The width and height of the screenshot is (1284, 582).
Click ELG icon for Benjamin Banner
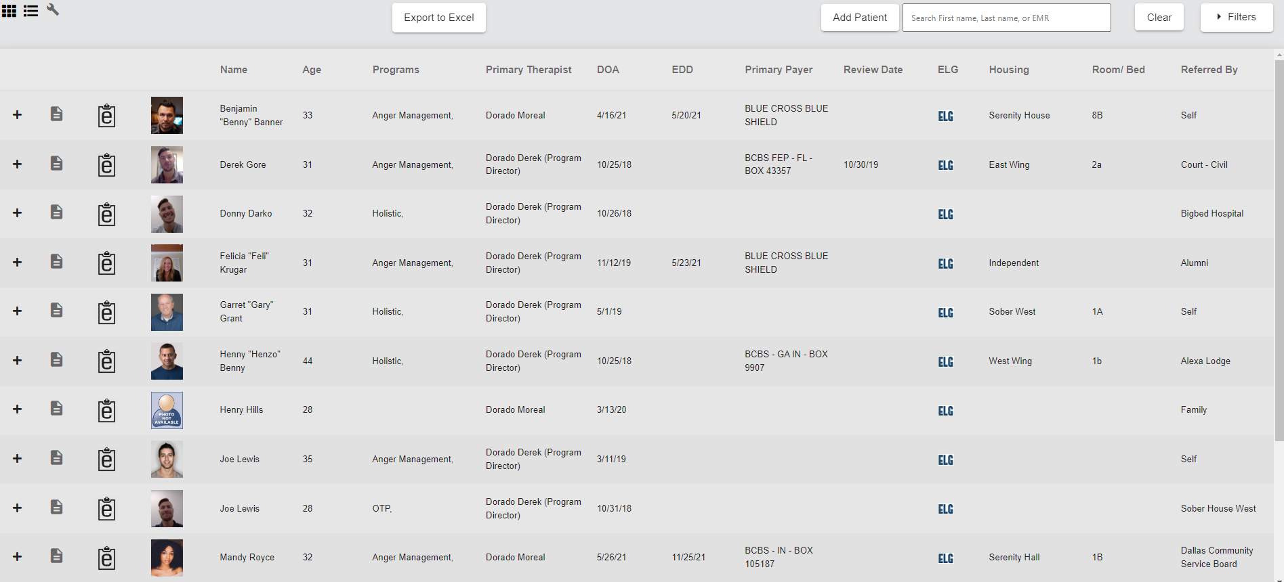[x=945, y=116]
